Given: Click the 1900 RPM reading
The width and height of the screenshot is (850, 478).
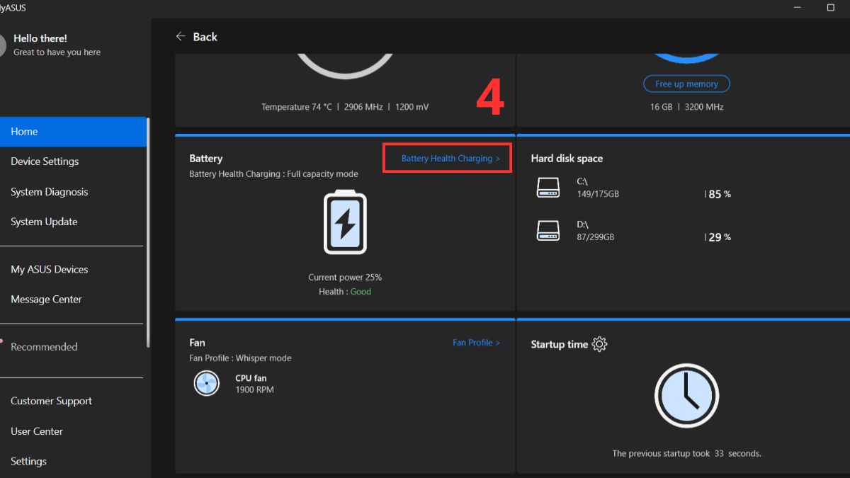Looking at the screenshot, I should tap(254, 389).
